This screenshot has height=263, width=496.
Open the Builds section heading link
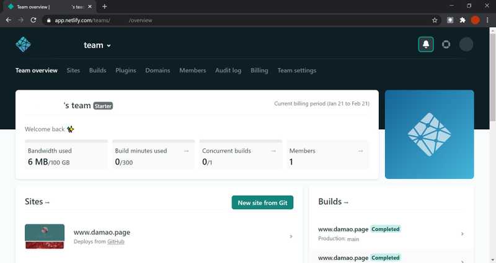click(x=333, y=202)
